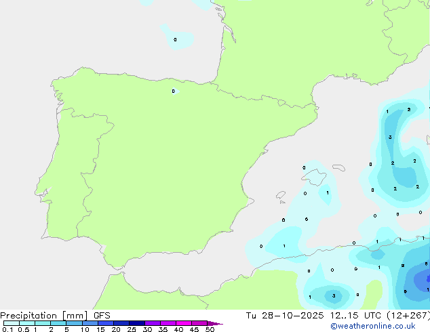Click the "GFS" model label

pos(102,316)
